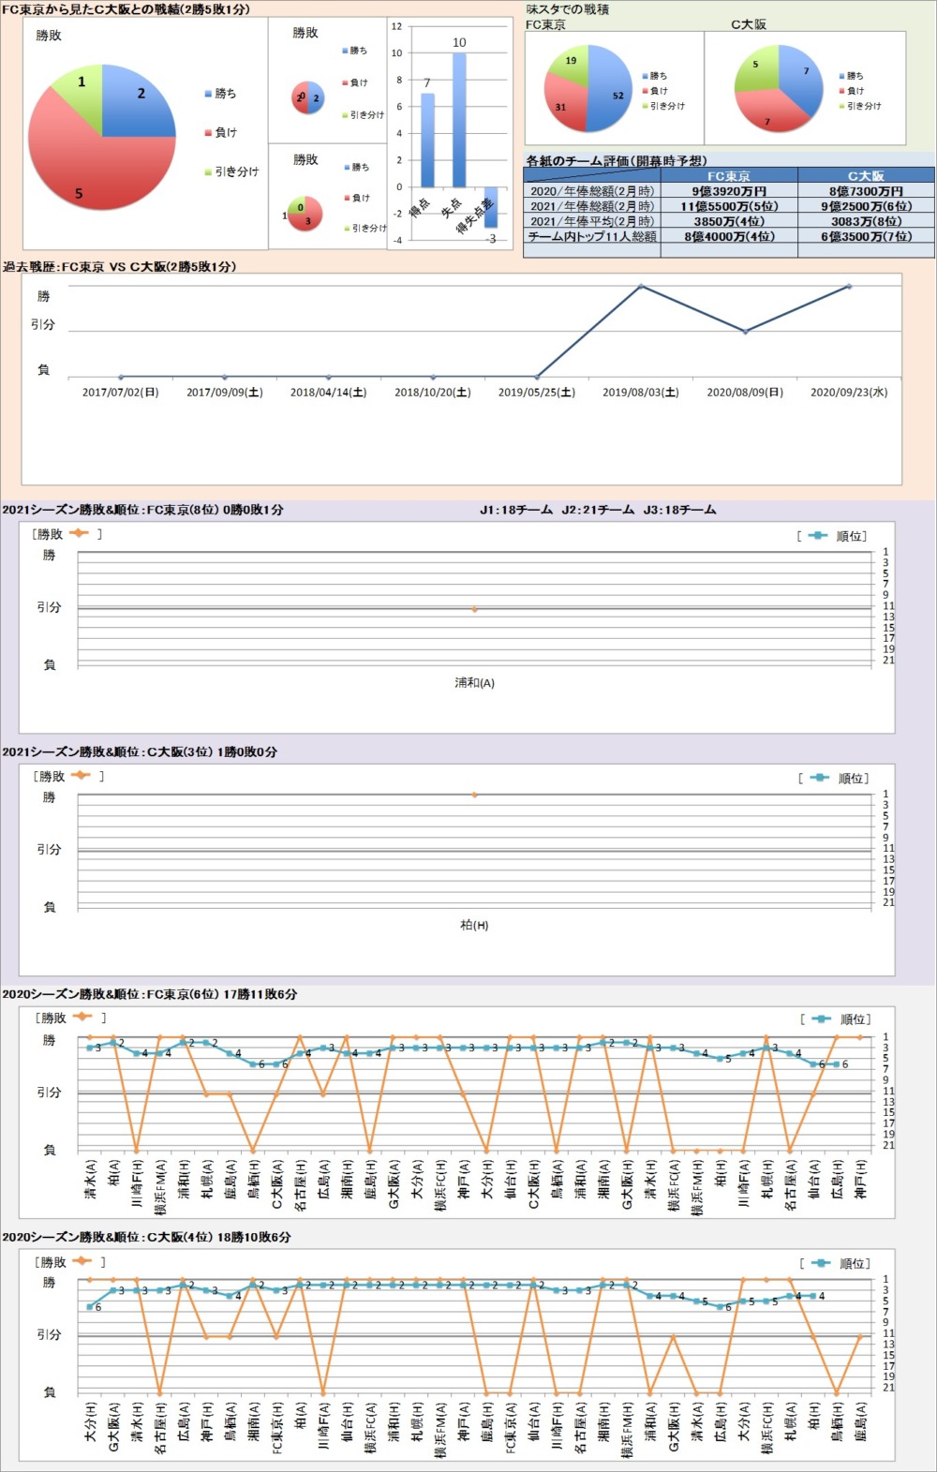Screen dimensions: 937x1472
Task: Select the 失点 bar labeled 10
Action: [x=459, y=120]
